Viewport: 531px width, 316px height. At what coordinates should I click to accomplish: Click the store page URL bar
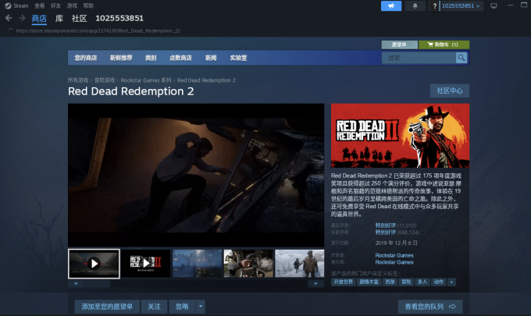point(98,30)
